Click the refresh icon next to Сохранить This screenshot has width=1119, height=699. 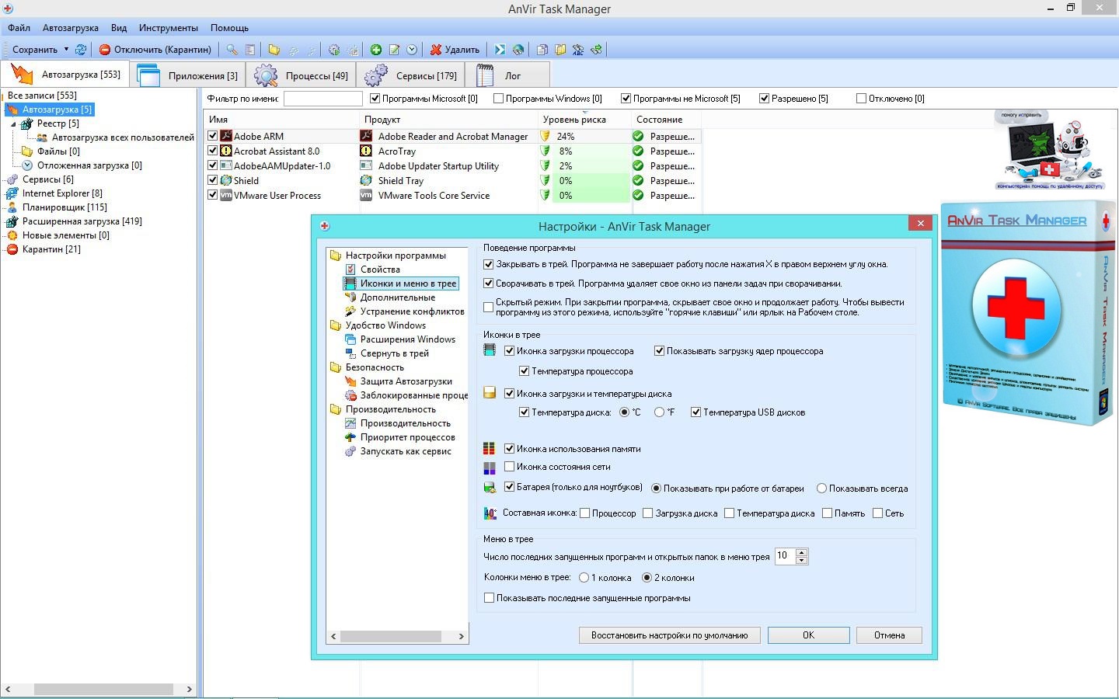click(x=80, y=50)
